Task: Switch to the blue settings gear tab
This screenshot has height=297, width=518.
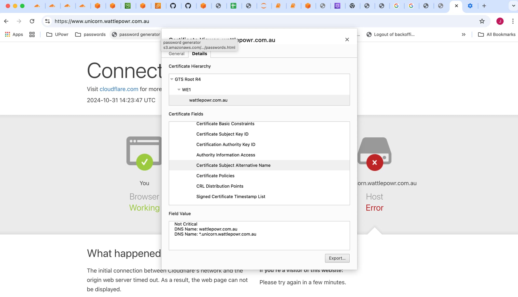Action: (x=470, y=6)
